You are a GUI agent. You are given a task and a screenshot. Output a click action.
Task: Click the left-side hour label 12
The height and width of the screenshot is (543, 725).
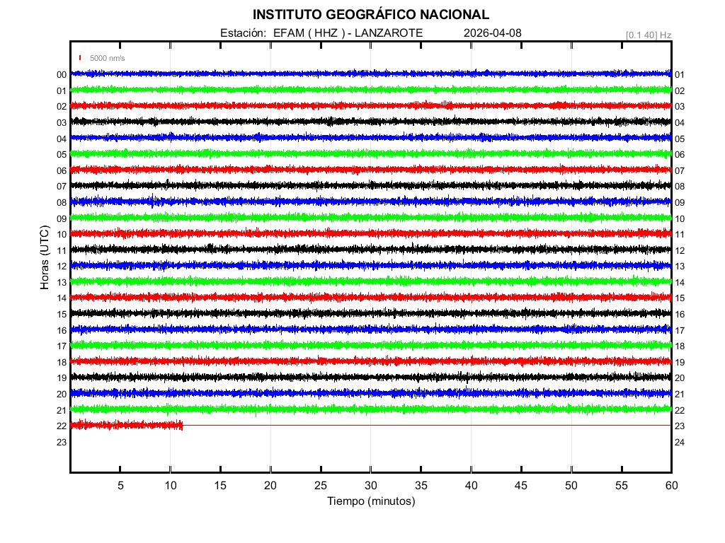click(62, 267)
